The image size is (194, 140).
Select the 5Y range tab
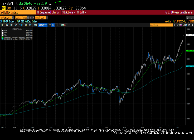30,25
